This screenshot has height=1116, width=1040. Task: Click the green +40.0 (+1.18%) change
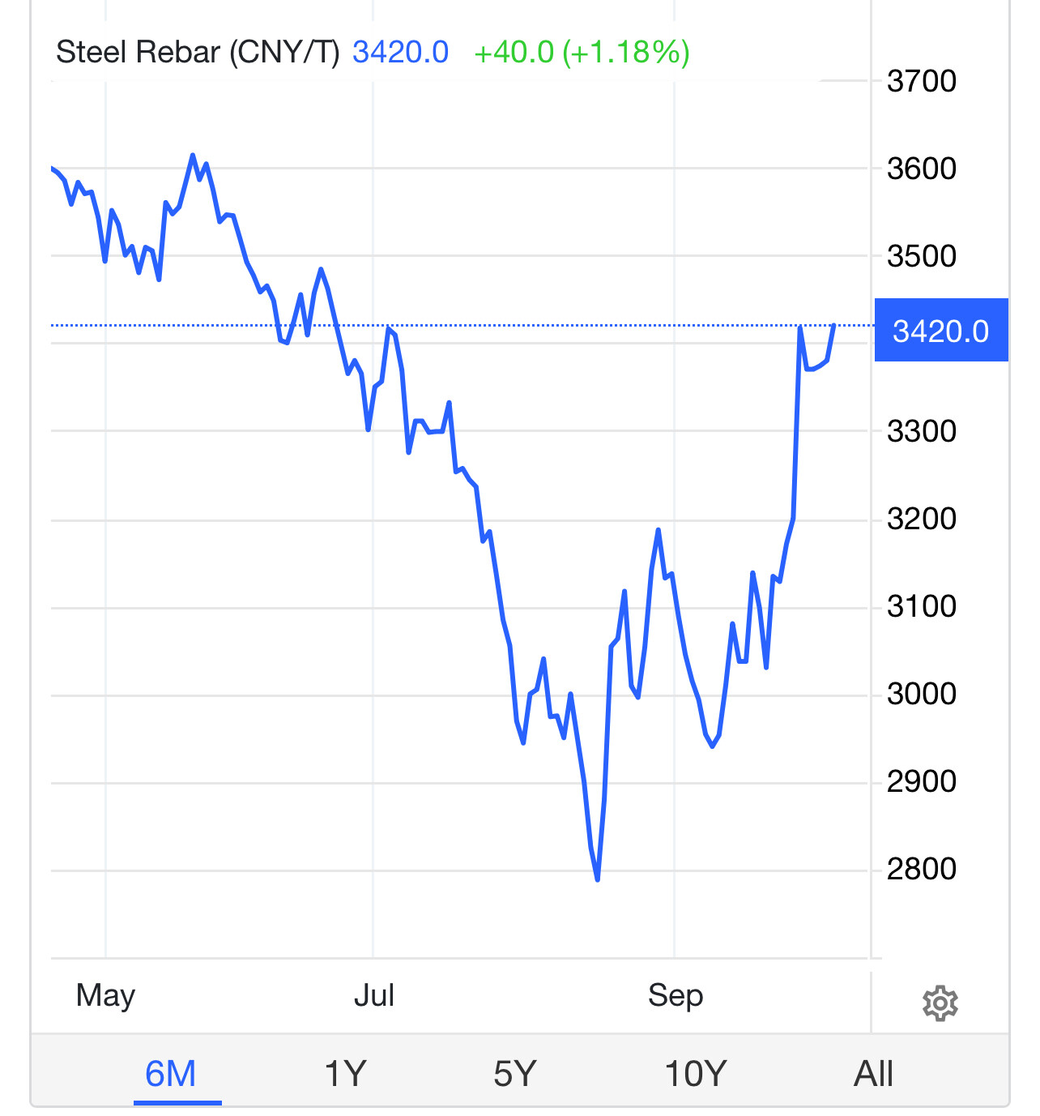click(x=582, y=53)
